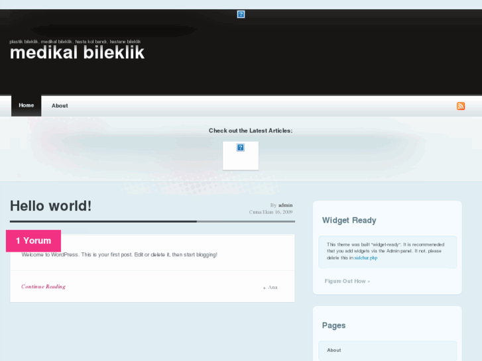Select the Pages sidebar heading
Screen dimensions: 482x361
334,325
